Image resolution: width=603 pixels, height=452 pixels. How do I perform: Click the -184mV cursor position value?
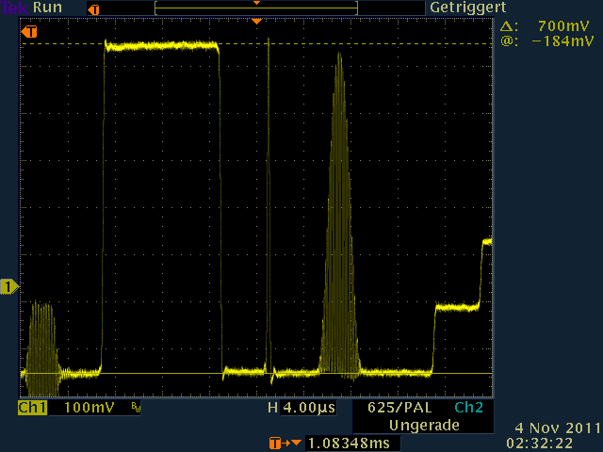click(x=562, y=41)
